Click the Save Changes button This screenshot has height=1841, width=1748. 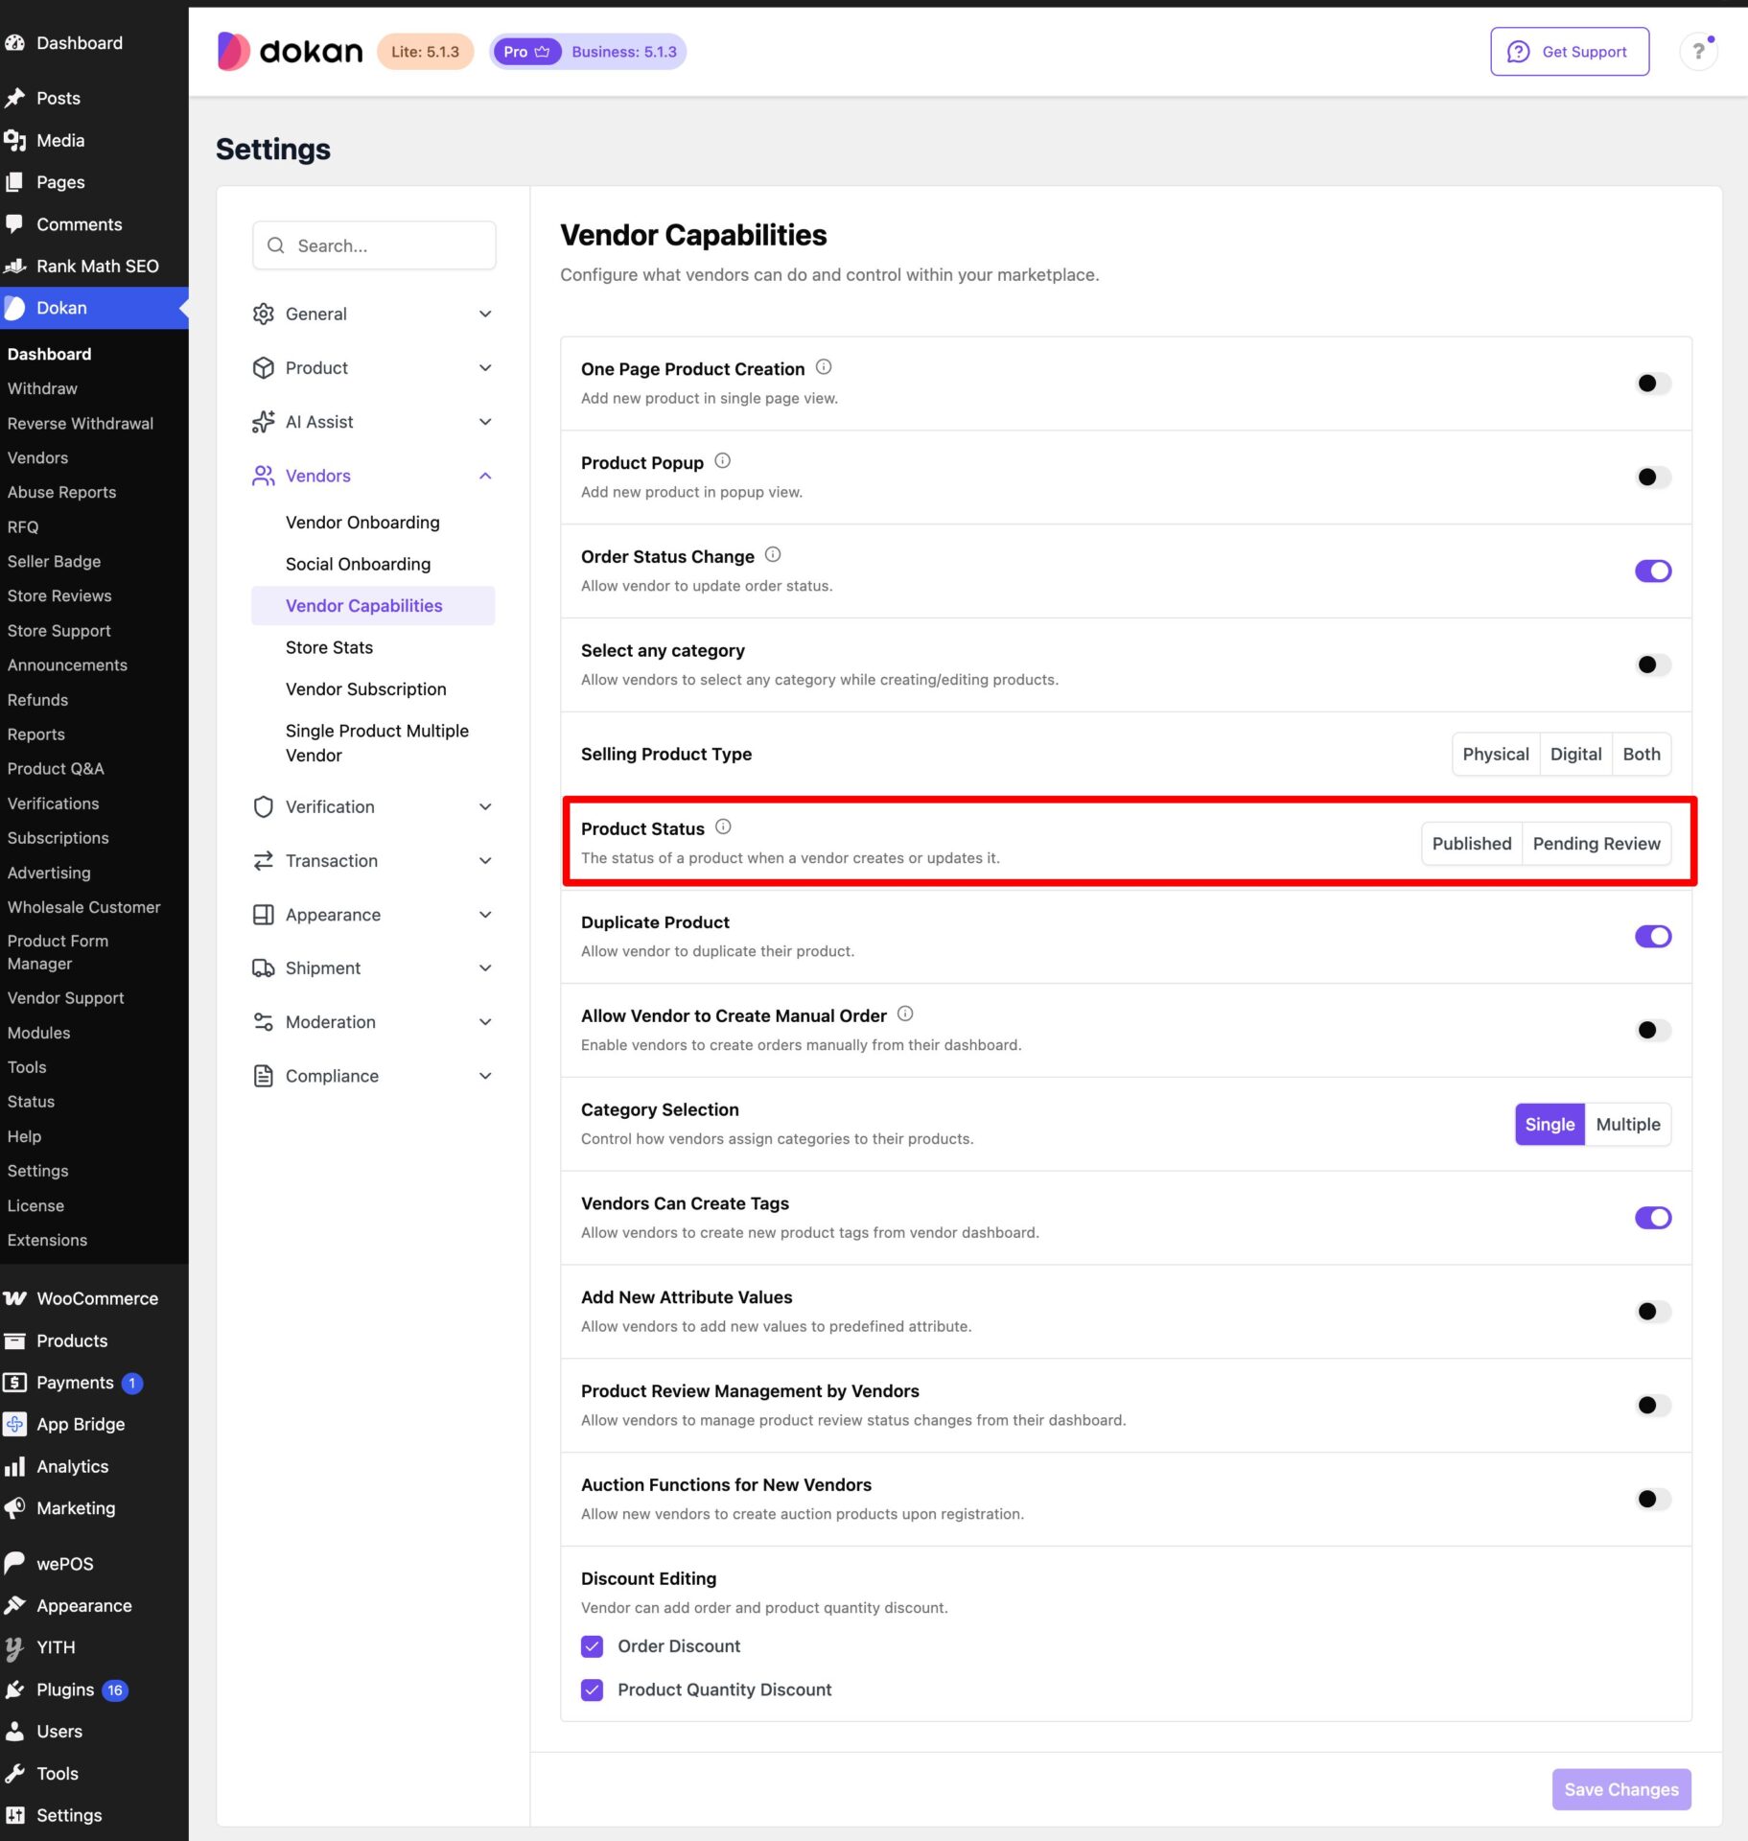click(x=1620, y=1789)
